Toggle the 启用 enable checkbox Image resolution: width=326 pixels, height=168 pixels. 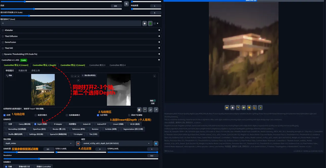(x=5, y=115)
